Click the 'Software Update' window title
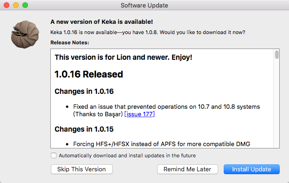289x183 pixels. click(x=144, y=5)
